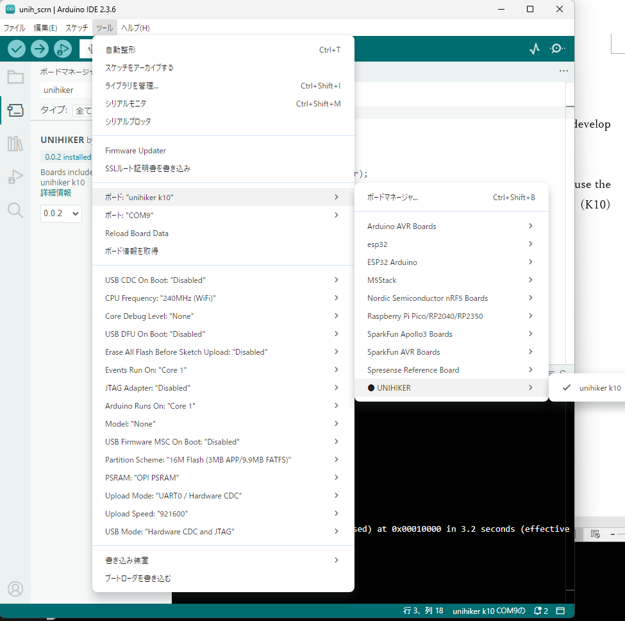Click the Upload arrow icon

[x=40, y=49]
